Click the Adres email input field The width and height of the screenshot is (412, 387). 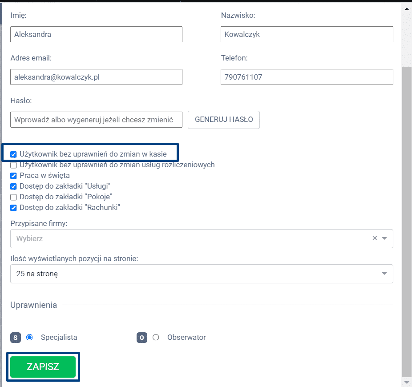[x=96, y=77]
